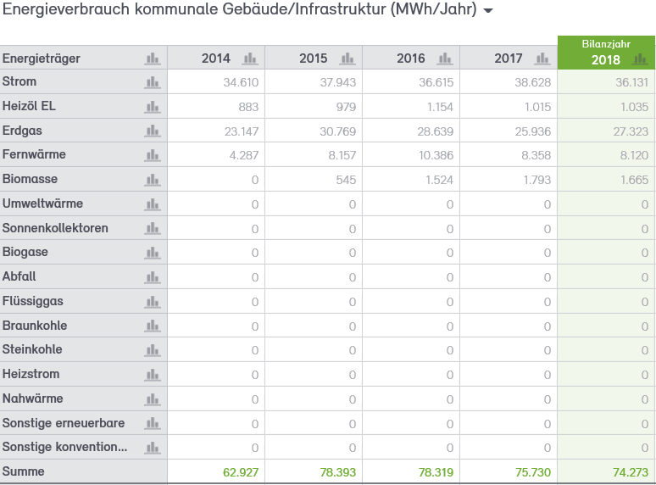The image size is (656, 485).
Task: Click the Steinkohle row label
Action: 32,349
